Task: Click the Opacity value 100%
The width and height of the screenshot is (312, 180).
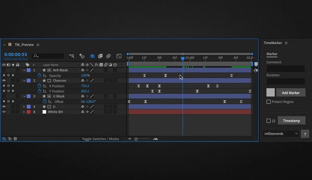Action: click(x=85, y=75)
